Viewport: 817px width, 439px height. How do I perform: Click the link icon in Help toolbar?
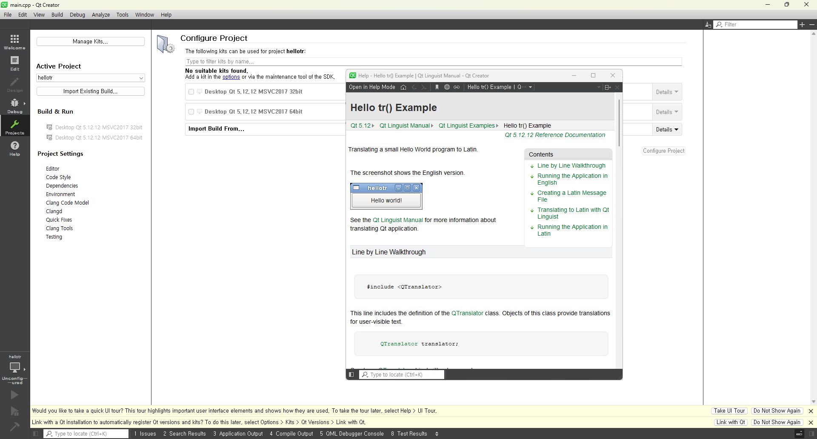pyautogui.click(x=457, y=87)
